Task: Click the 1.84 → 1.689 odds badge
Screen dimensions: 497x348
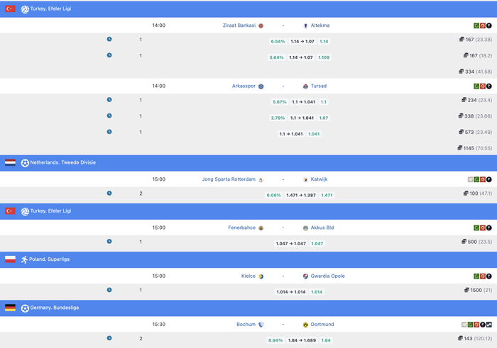Action: [x=302, y=340]
